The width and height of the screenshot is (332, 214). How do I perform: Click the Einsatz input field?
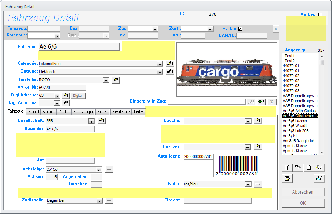click(218, 200)
